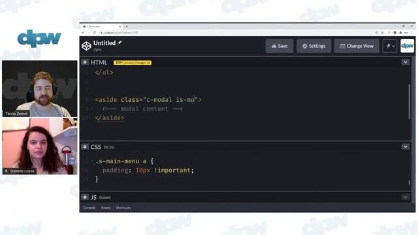Reload the browser page
Screen dimensions: 418x235
(x=94, y=33)
